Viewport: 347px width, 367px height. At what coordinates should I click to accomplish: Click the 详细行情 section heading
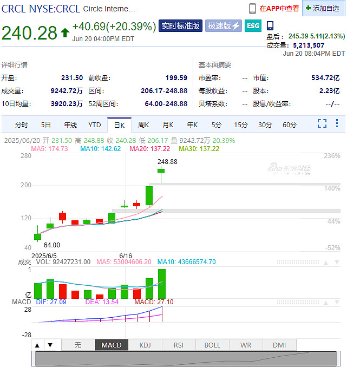tap(14, 65)
